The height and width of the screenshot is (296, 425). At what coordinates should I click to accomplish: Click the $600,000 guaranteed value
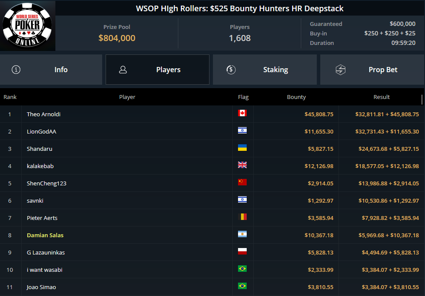click(x=402, y=24)
